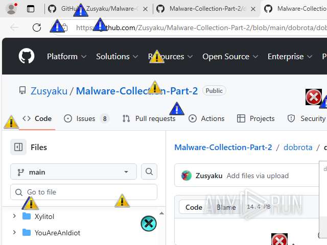The width and height of the screenshot is (327, 245).
Task: Click the Xylitol folder icon
Action: (x=27, y=216)
